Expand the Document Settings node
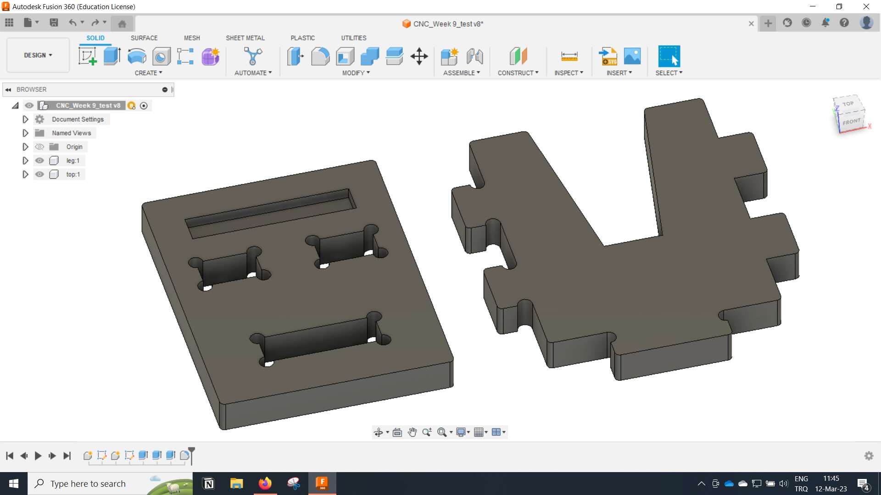The image size is (881, 495). [x=25, y=119]
